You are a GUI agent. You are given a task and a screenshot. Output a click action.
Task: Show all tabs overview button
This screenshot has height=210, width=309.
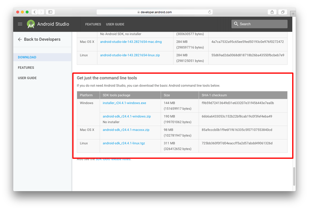(x=283, y=12)
